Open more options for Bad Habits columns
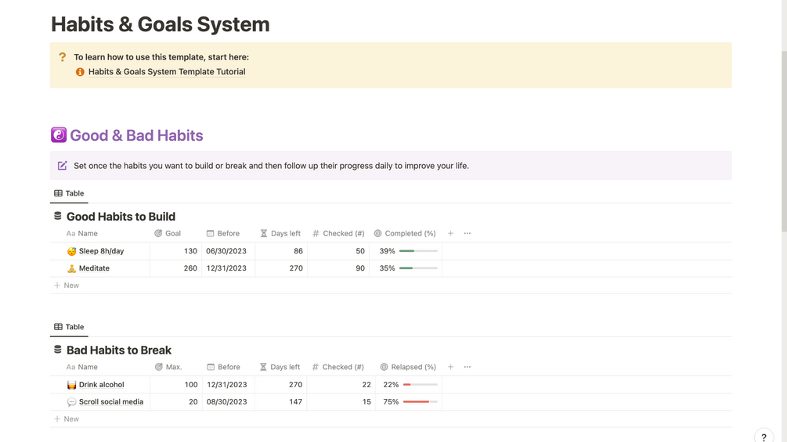This screenshot has height=442, width=787. (468, 367)
